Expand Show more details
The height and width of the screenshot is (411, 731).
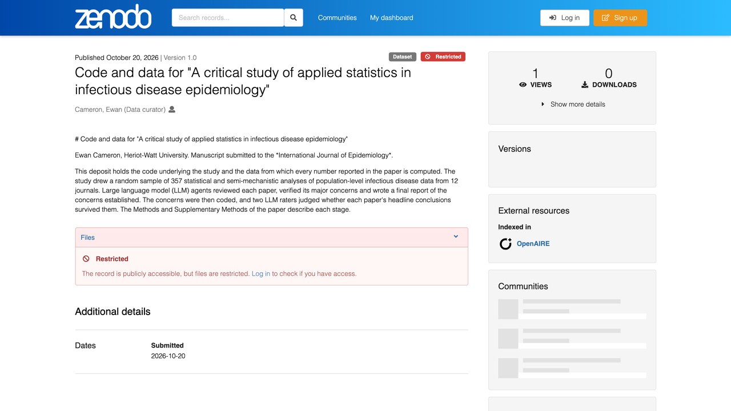pos(573,104)
